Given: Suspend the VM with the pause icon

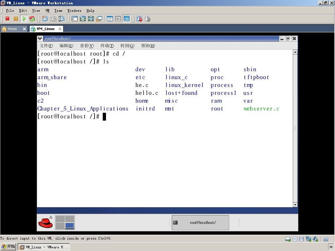Looking at the screenshot, I should click(x=16, y=19).
